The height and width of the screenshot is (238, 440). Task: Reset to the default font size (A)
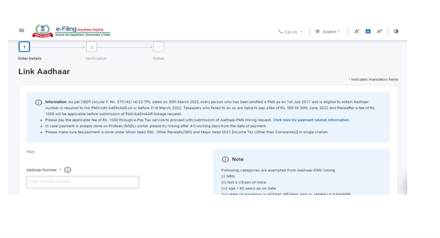click(368, 32)
